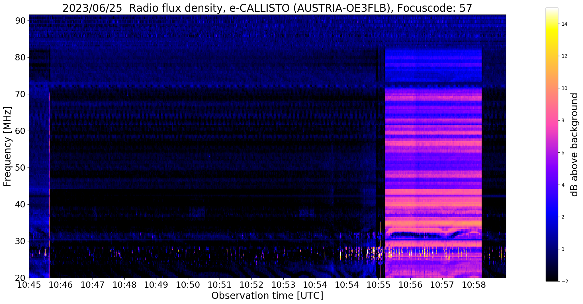Click the bright pink burst region in spectrogram
Viewport: 583px width, 304px height.
pyautogui.click(x=433, y=164)
